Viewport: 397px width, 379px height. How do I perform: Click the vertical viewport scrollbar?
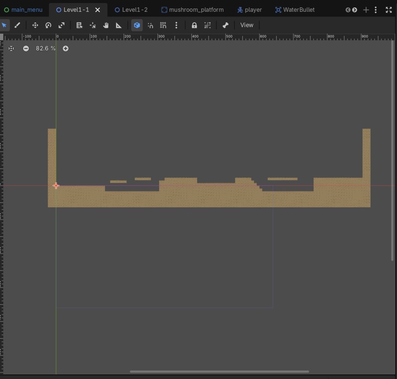393,151
